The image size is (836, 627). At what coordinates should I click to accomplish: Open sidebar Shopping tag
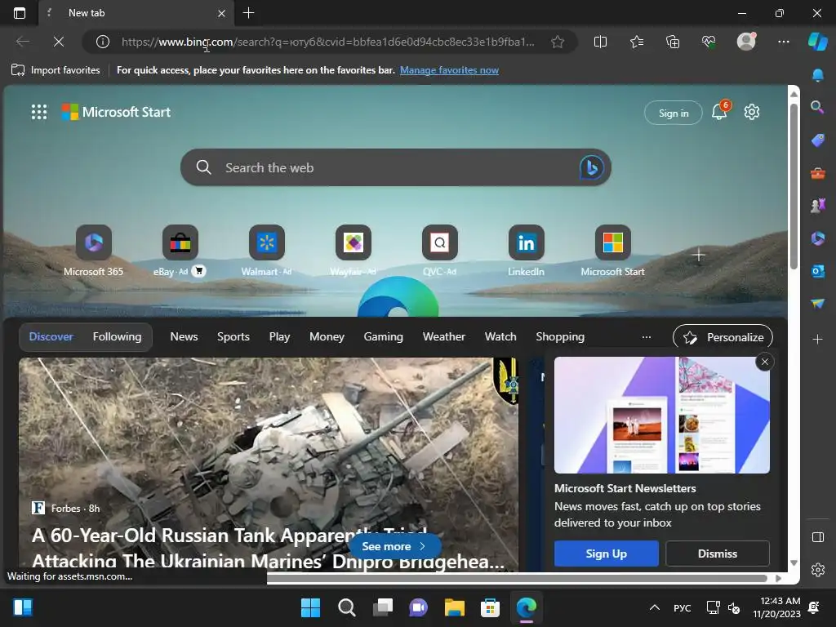pyautogui.click(x=817, y=140)
